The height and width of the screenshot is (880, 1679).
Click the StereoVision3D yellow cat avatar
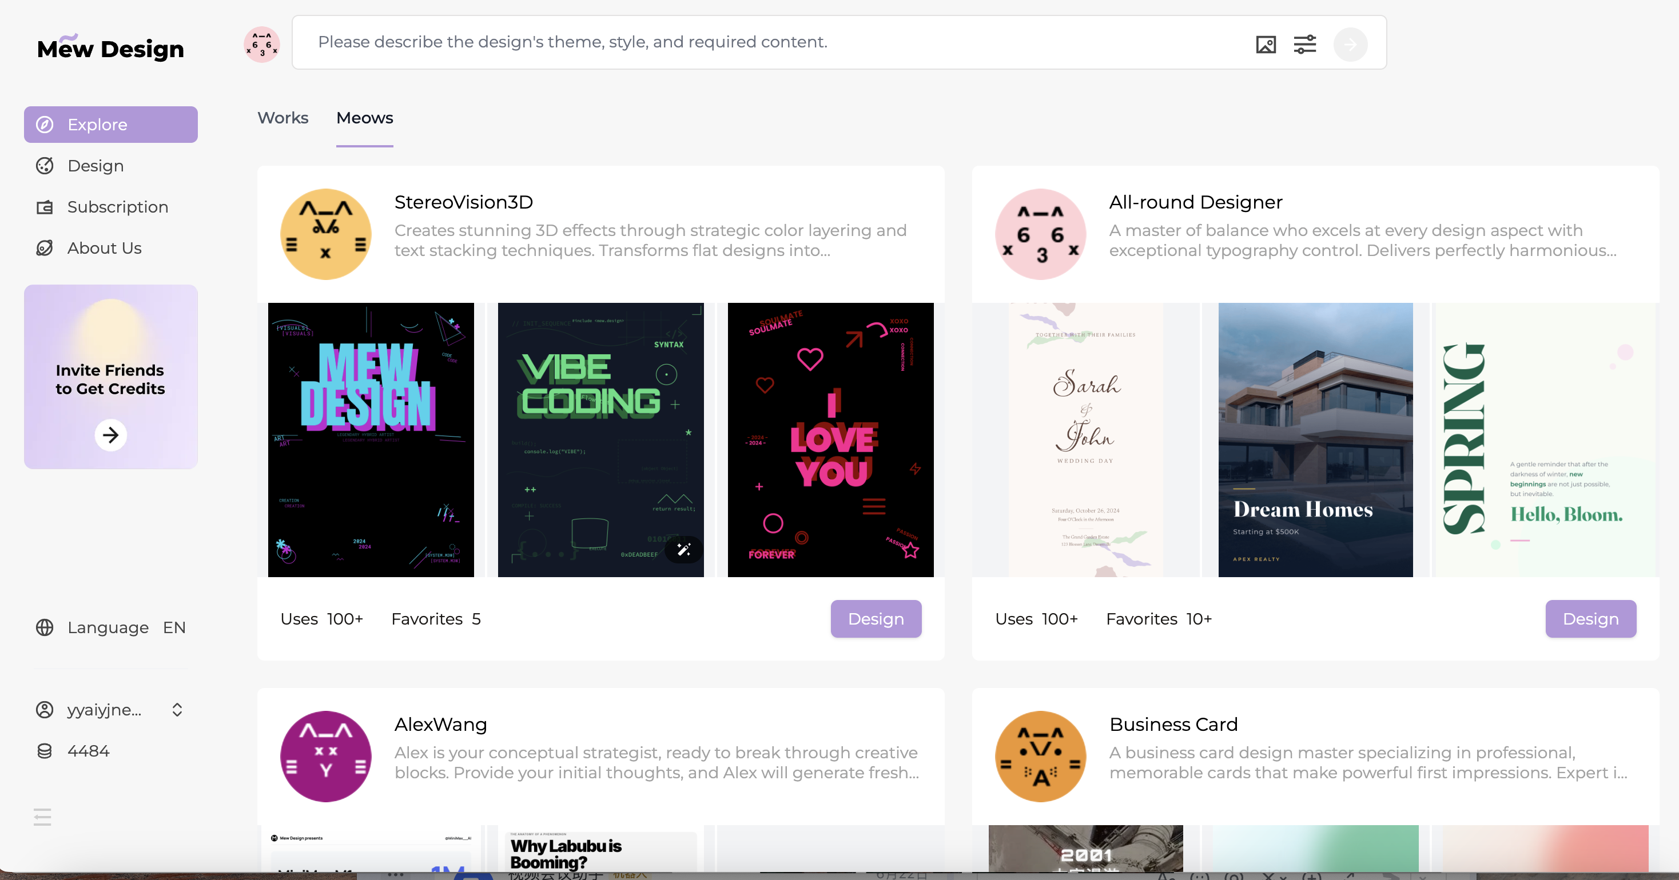pos(326,234)
